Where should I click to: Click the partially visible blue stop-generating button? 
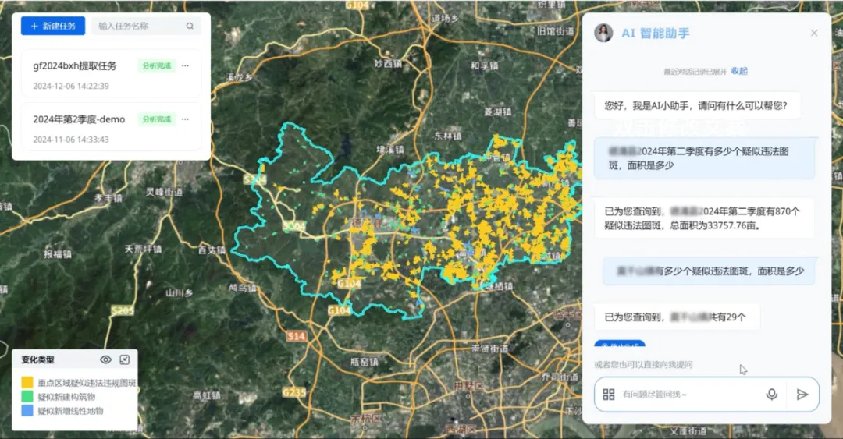(x=620, y=344)
